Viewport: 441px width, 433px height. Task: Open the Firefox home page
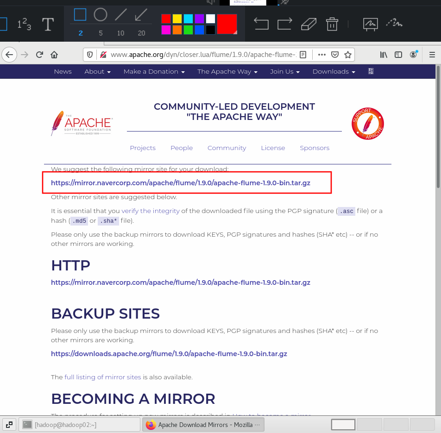coord(54,55)
